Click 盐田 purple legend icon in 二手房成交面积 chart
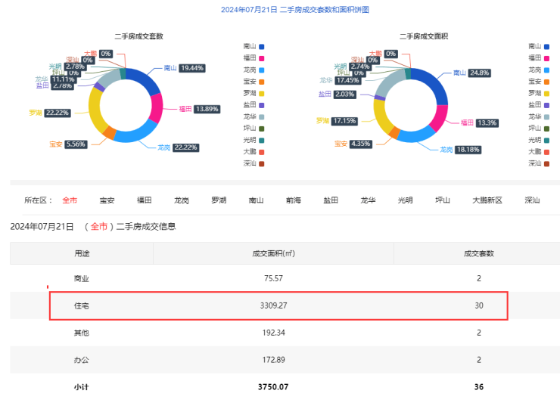This screenshot has width=560, height=403. [x=546, y=104]
